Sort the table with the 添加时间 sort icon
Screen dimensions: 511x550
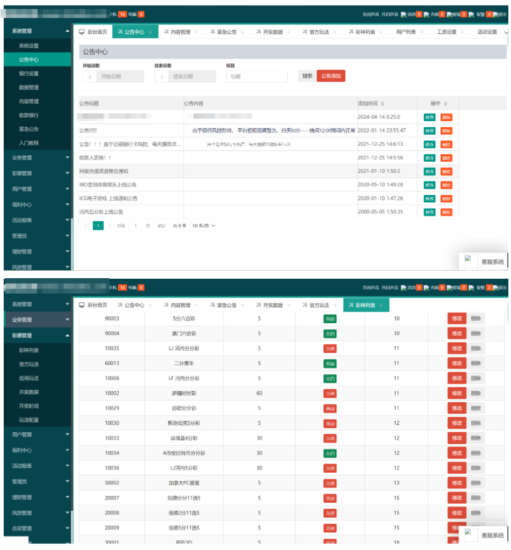tap(382, 104)
